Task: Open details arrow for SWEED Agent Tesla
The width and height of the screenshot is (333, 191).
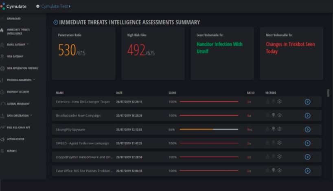Action: (307, 143)
